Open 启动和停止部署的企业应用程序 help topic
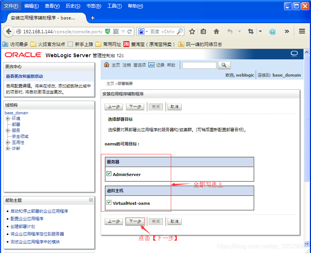Viewport: 311px width, 253px height. coord(39,211)
